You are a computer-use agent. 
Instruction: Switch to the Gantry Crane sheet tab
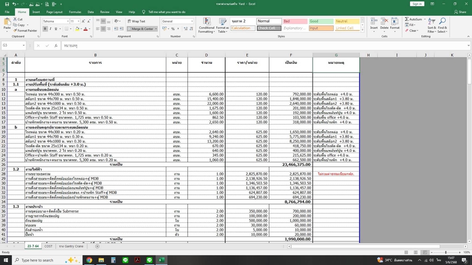tap(71, 246)
